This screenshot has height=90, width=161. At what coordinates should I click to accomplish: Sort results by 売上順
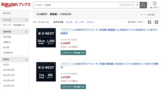[x=69, y=22]
